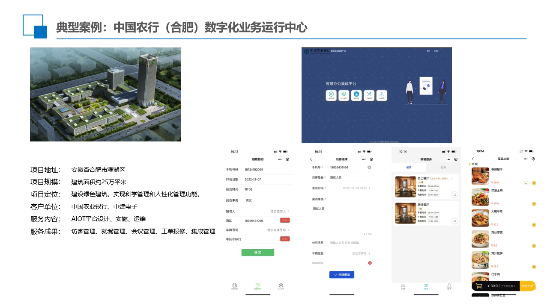The image size is (547, 306).
Task: Delete companion 测试 with the red button
Action: click(285, 220)
